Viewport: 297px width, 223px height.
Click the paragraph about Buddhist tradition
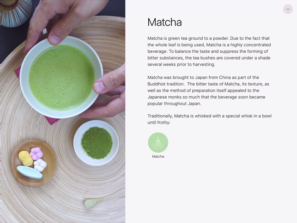click(208, 90)
